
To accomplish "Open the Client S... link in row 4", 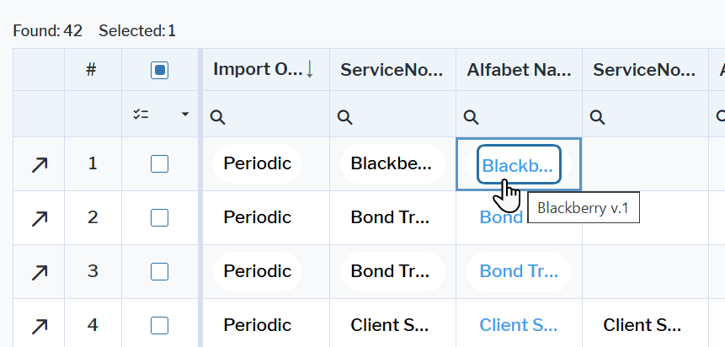I will click(x=517, y=326).
